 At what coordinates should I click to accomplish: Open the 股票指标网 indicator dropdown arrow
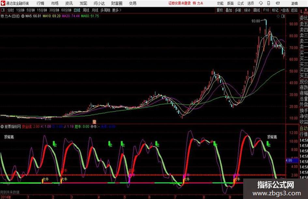[x=2, y=127]
